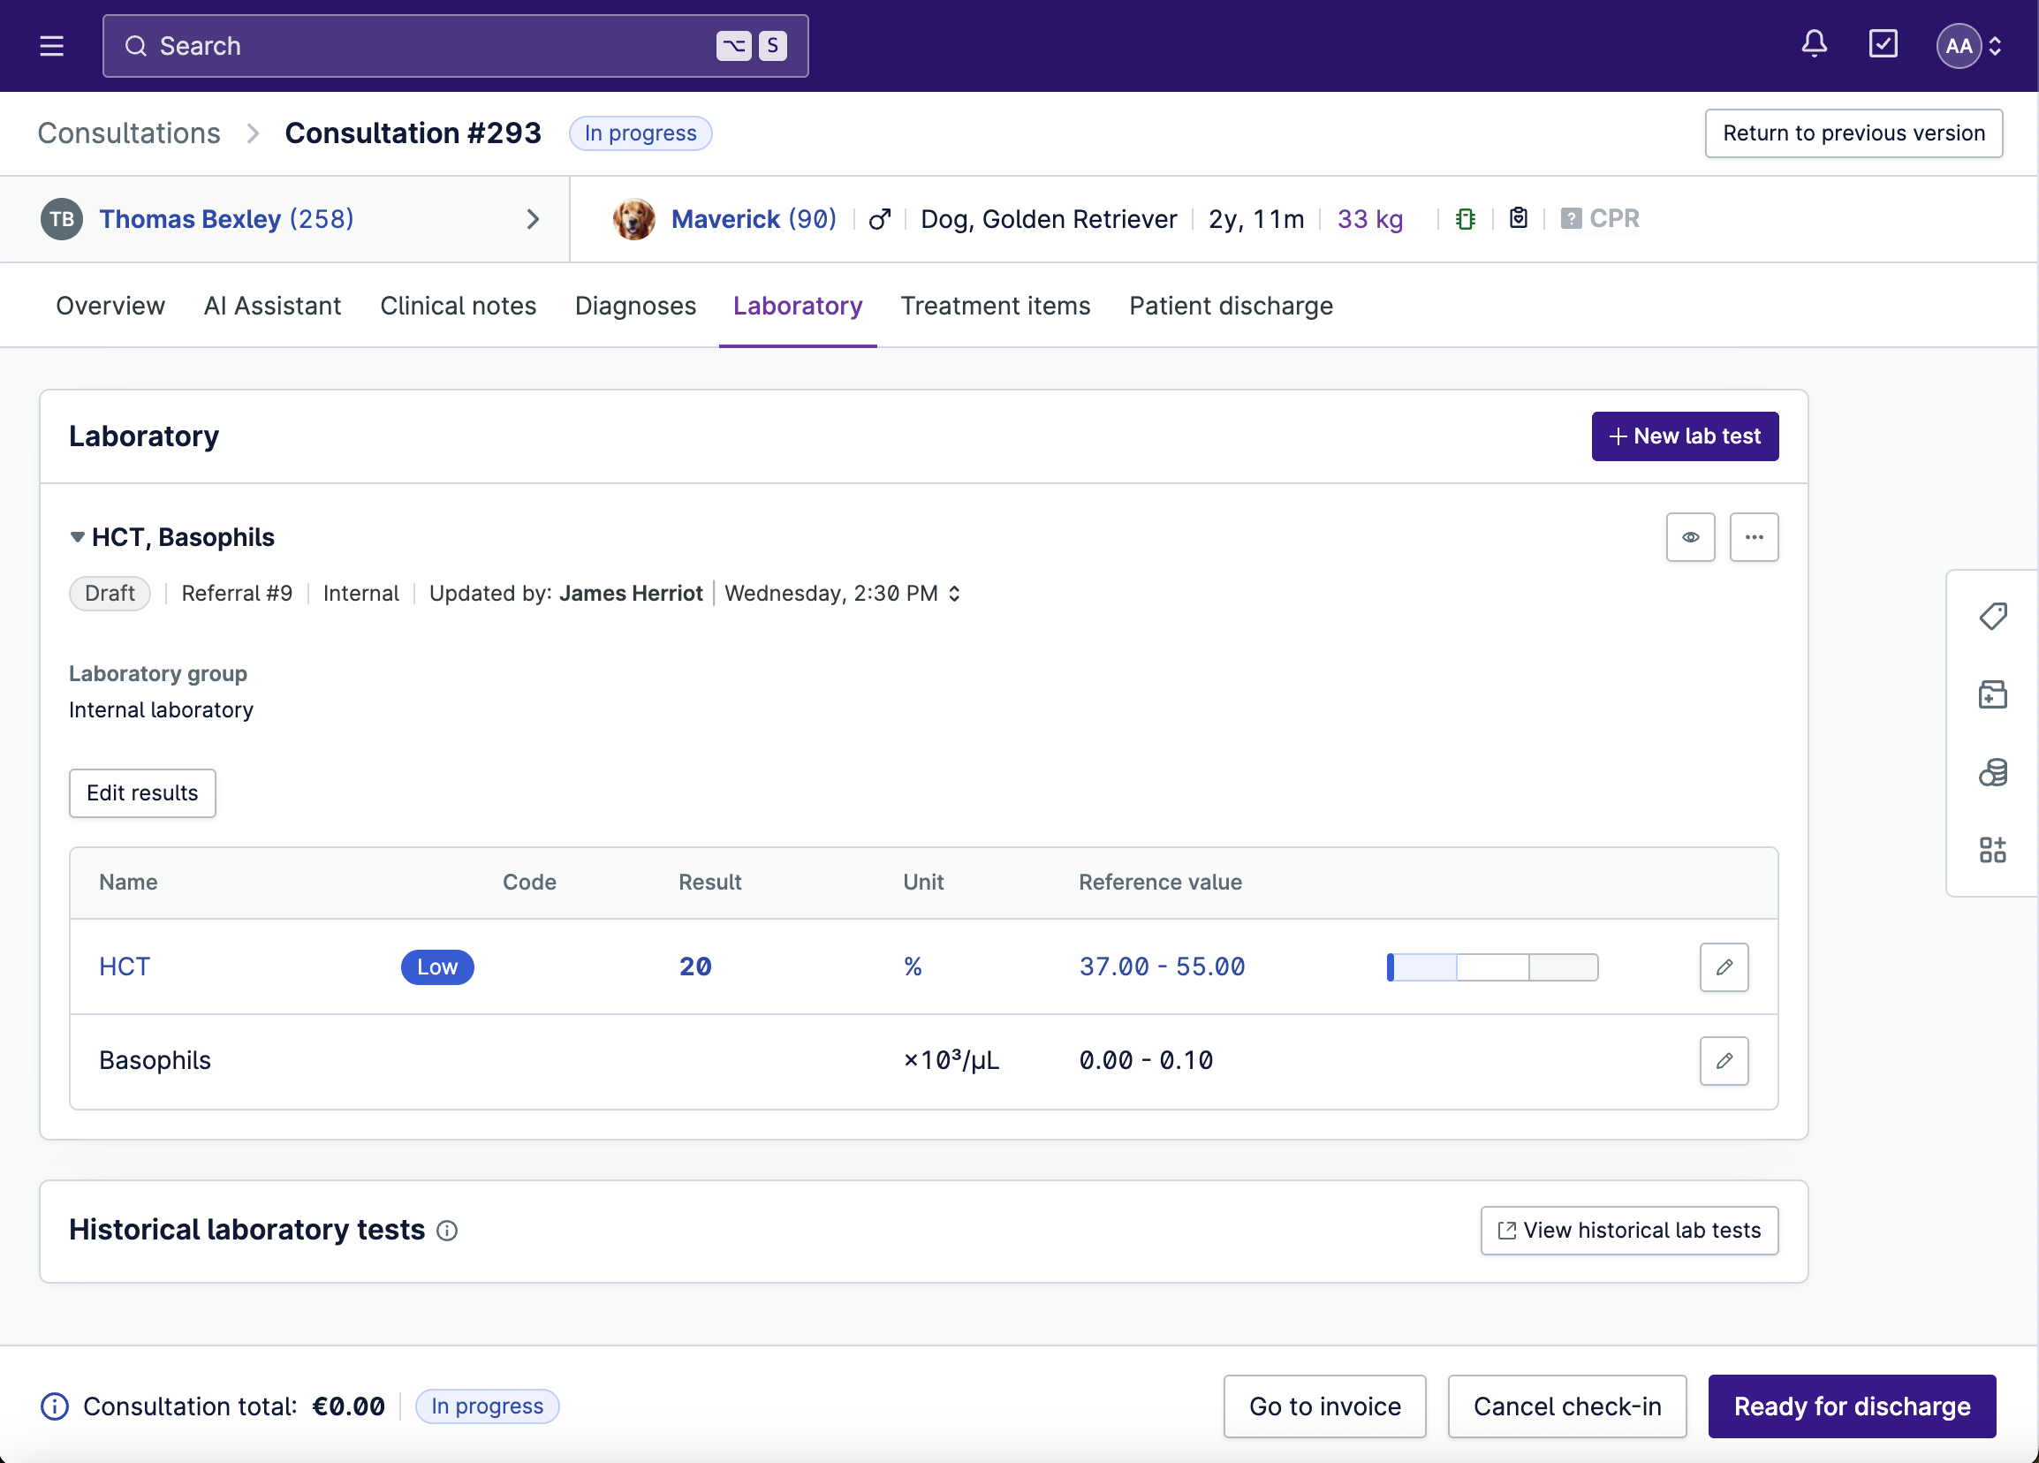Click the grid-plus widgets sidebar icon
Image resolution: width=2039 pixels, height=1463 pixels.
point(1992,850)
